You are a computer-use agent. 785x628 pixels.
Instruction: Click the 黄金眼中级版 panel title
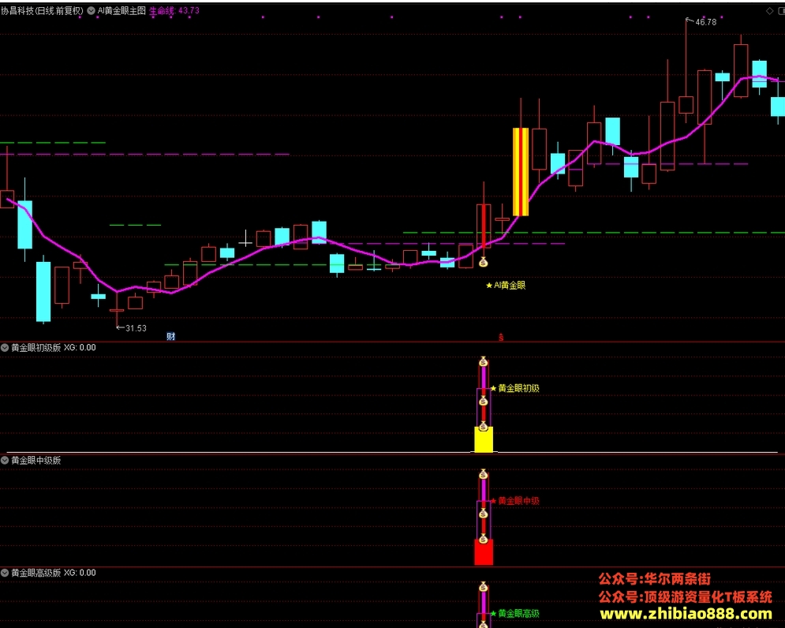(x=36, y=460)
